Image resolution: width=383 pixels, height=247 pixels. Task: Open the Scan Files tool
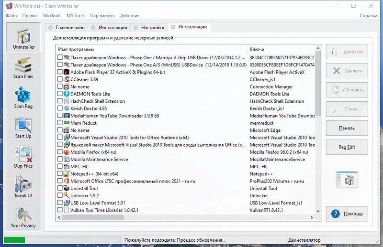[23, 68]
